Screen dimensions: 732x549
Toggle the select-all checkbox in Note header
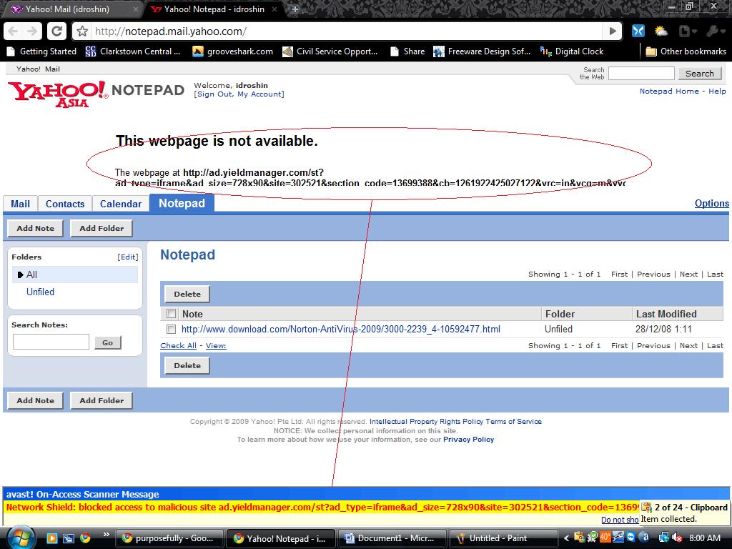tap(172, 314)
